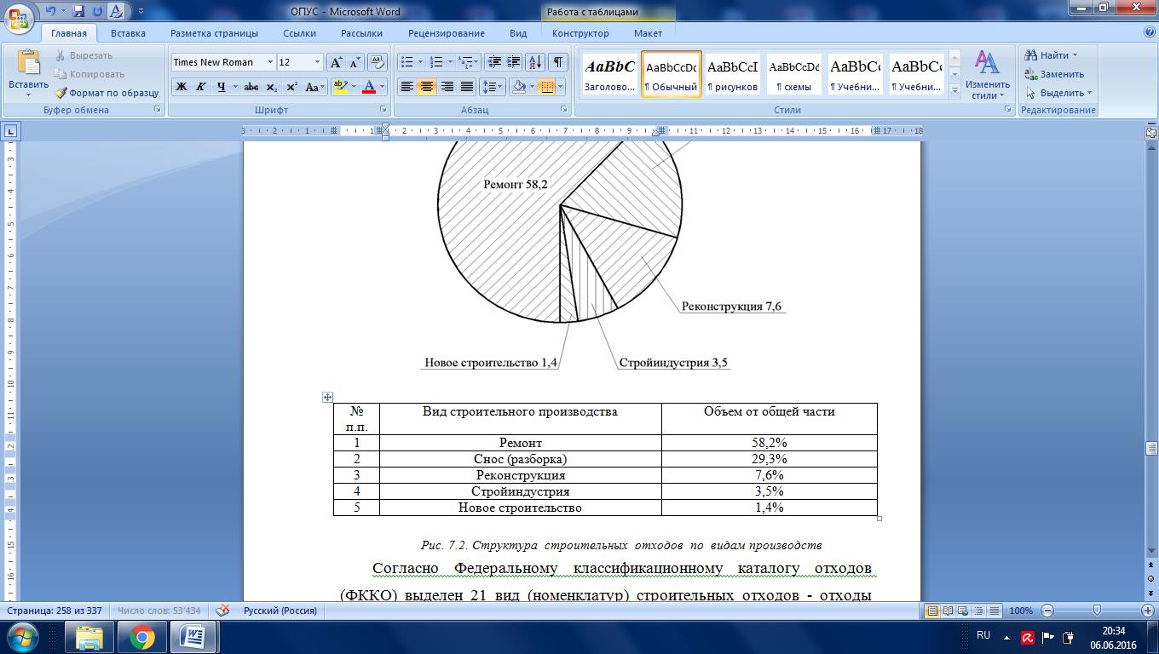Open Select (Выделить) menu
Screen dimensions: 1159x654
1058,93
